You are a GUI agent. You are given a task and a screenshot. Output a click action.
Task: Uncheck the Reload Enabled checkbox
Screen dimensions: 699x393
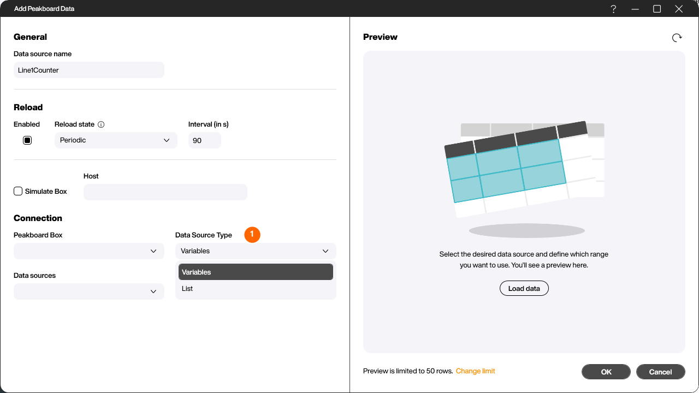pyautogui.click(x=27, y=140)
